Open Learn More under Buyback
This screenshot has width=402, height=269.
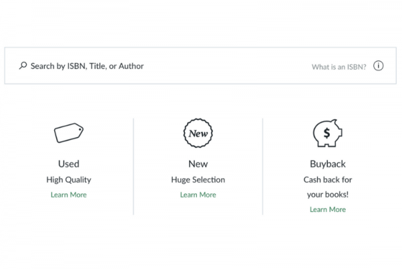(328, 209)
